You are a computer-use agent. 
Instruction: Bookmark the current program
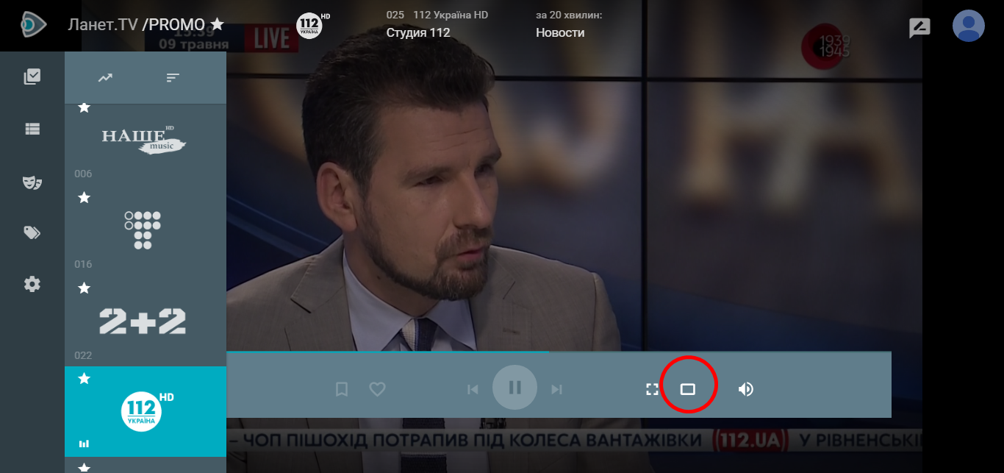[x=341, y=389]
